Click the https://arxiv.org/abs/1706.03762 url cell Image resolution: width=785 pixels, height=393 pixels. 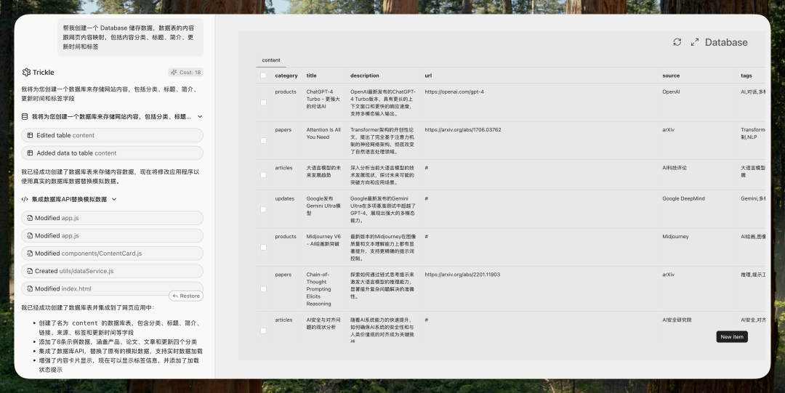462,129
